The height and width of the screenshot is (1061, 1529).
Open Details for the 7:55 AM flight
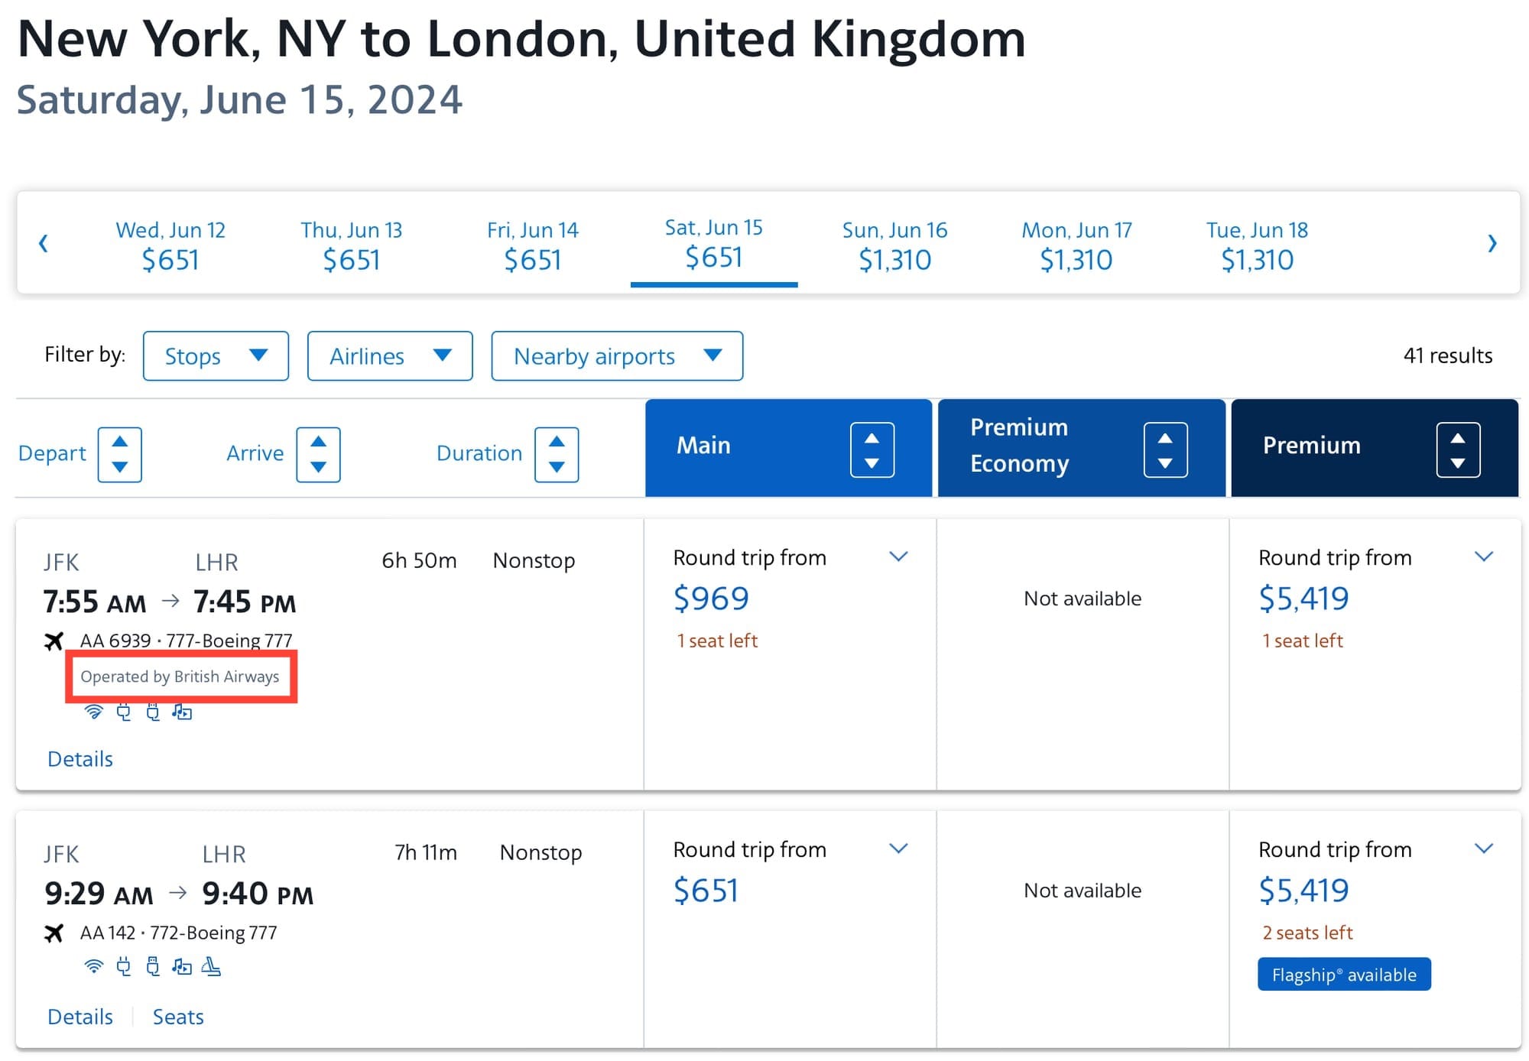80,759
